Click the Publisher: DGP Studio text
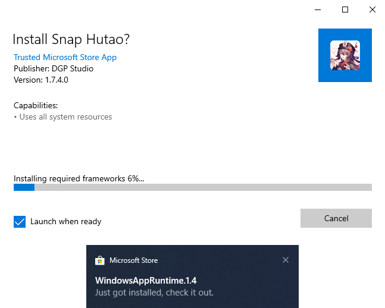 coord(54,68)
